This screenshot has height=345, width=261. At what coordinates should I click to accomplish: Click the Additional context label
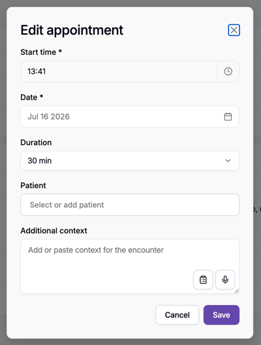click(x=54, y=231)
